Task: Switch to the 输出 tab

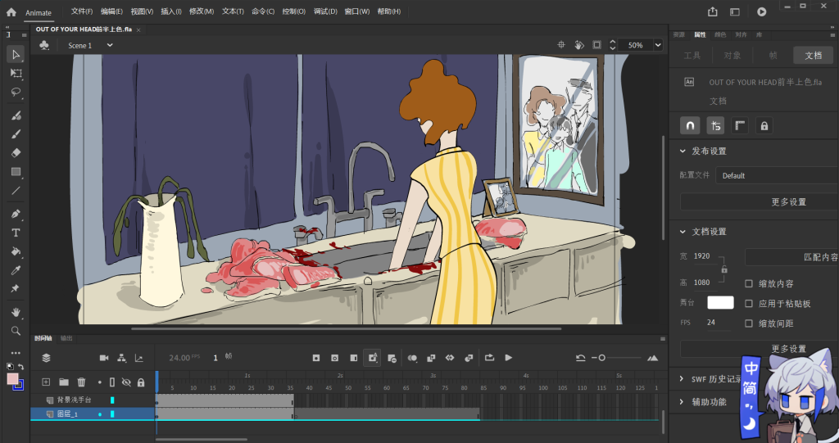Action: coord(66,338)
